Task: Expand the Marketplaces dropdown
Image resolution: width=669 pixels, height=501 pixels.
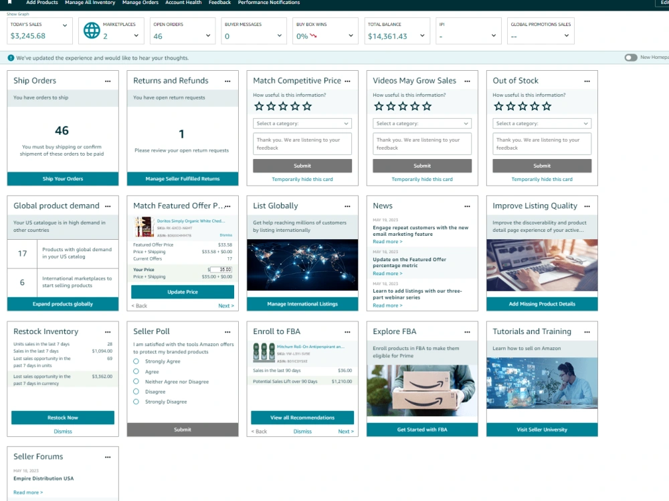Action: click(136, 36)
